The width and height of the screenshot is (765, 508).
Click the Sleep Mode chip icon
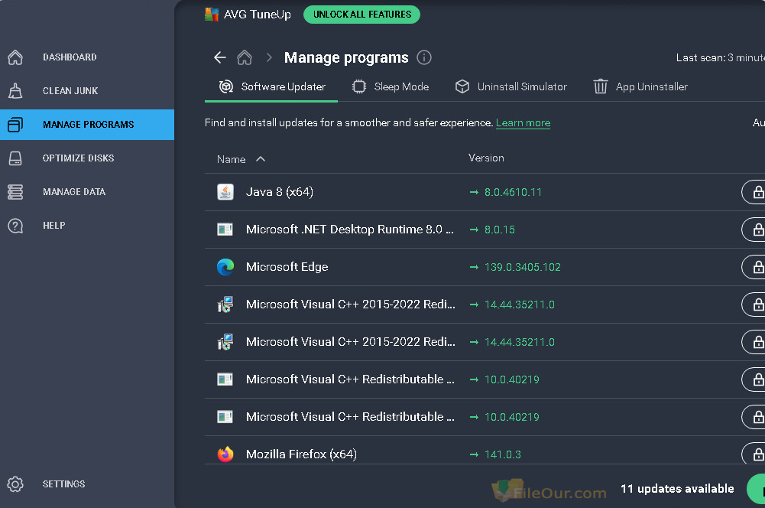pyautogui.click(x=359, y=87)
